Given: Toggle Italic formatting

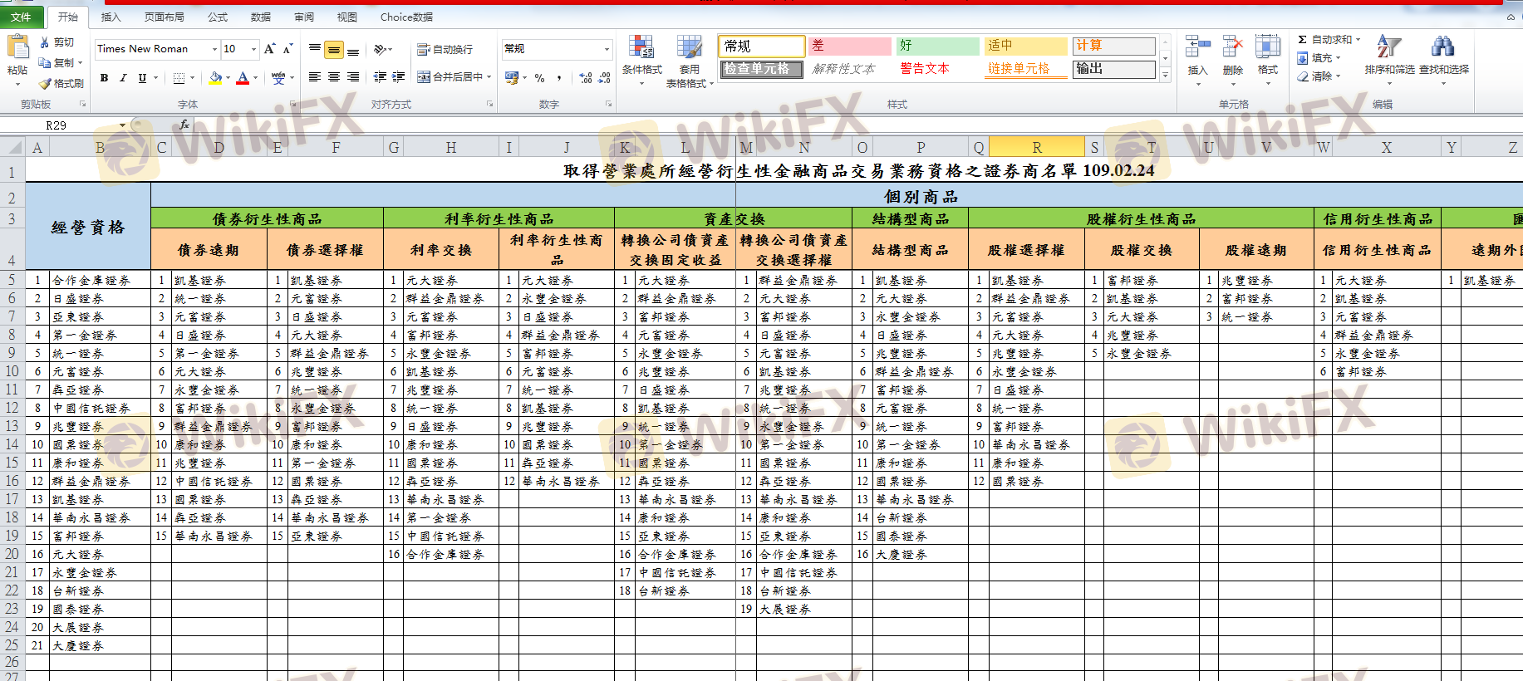Looking at the screenshot, I should pyautogui.click(x=123, y=78).
